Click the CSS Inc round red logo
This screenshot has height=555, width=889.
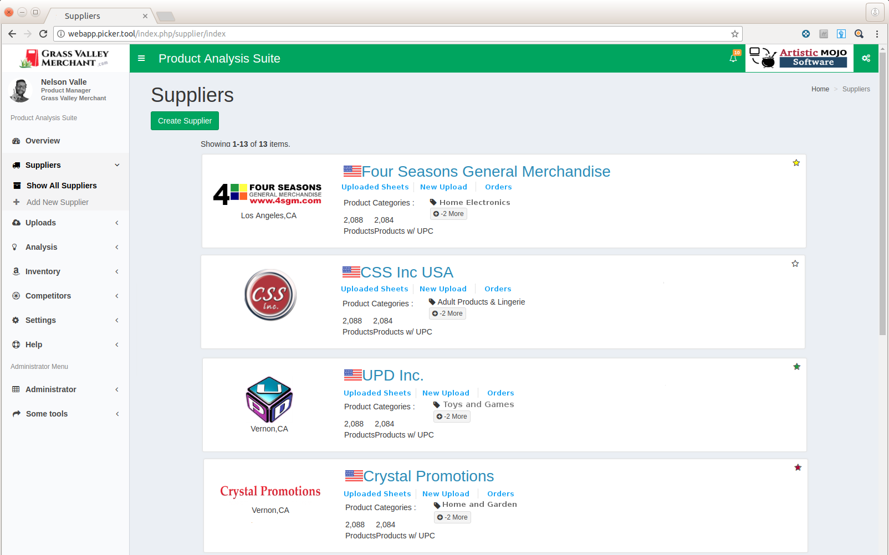270,295
